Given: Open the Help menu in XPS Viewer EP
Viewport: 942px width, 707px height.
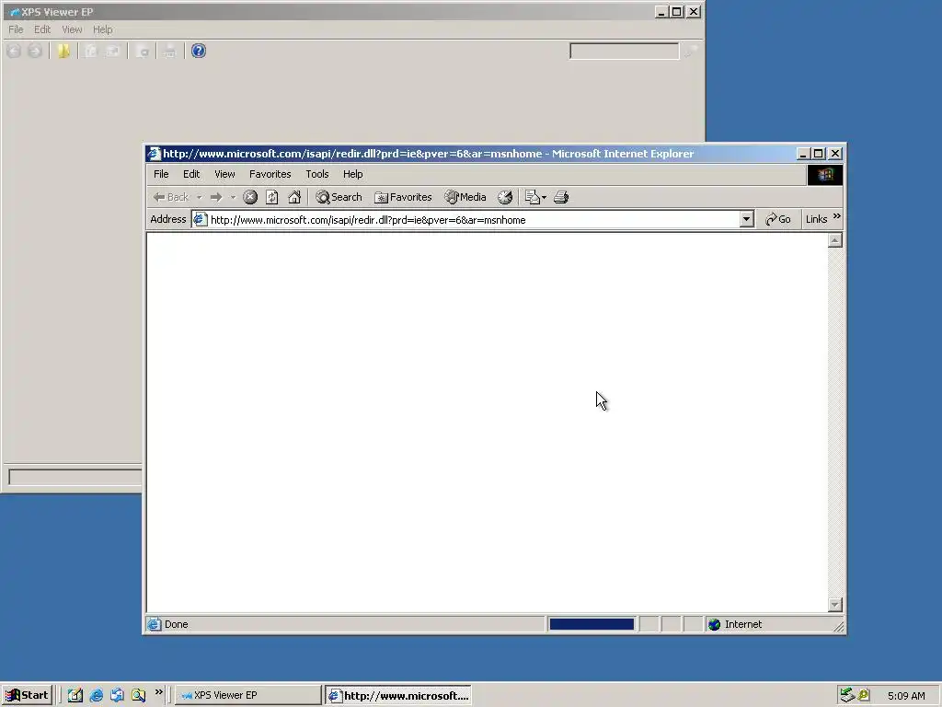Looking at the screenshot, I should click(x=103, y=29).
